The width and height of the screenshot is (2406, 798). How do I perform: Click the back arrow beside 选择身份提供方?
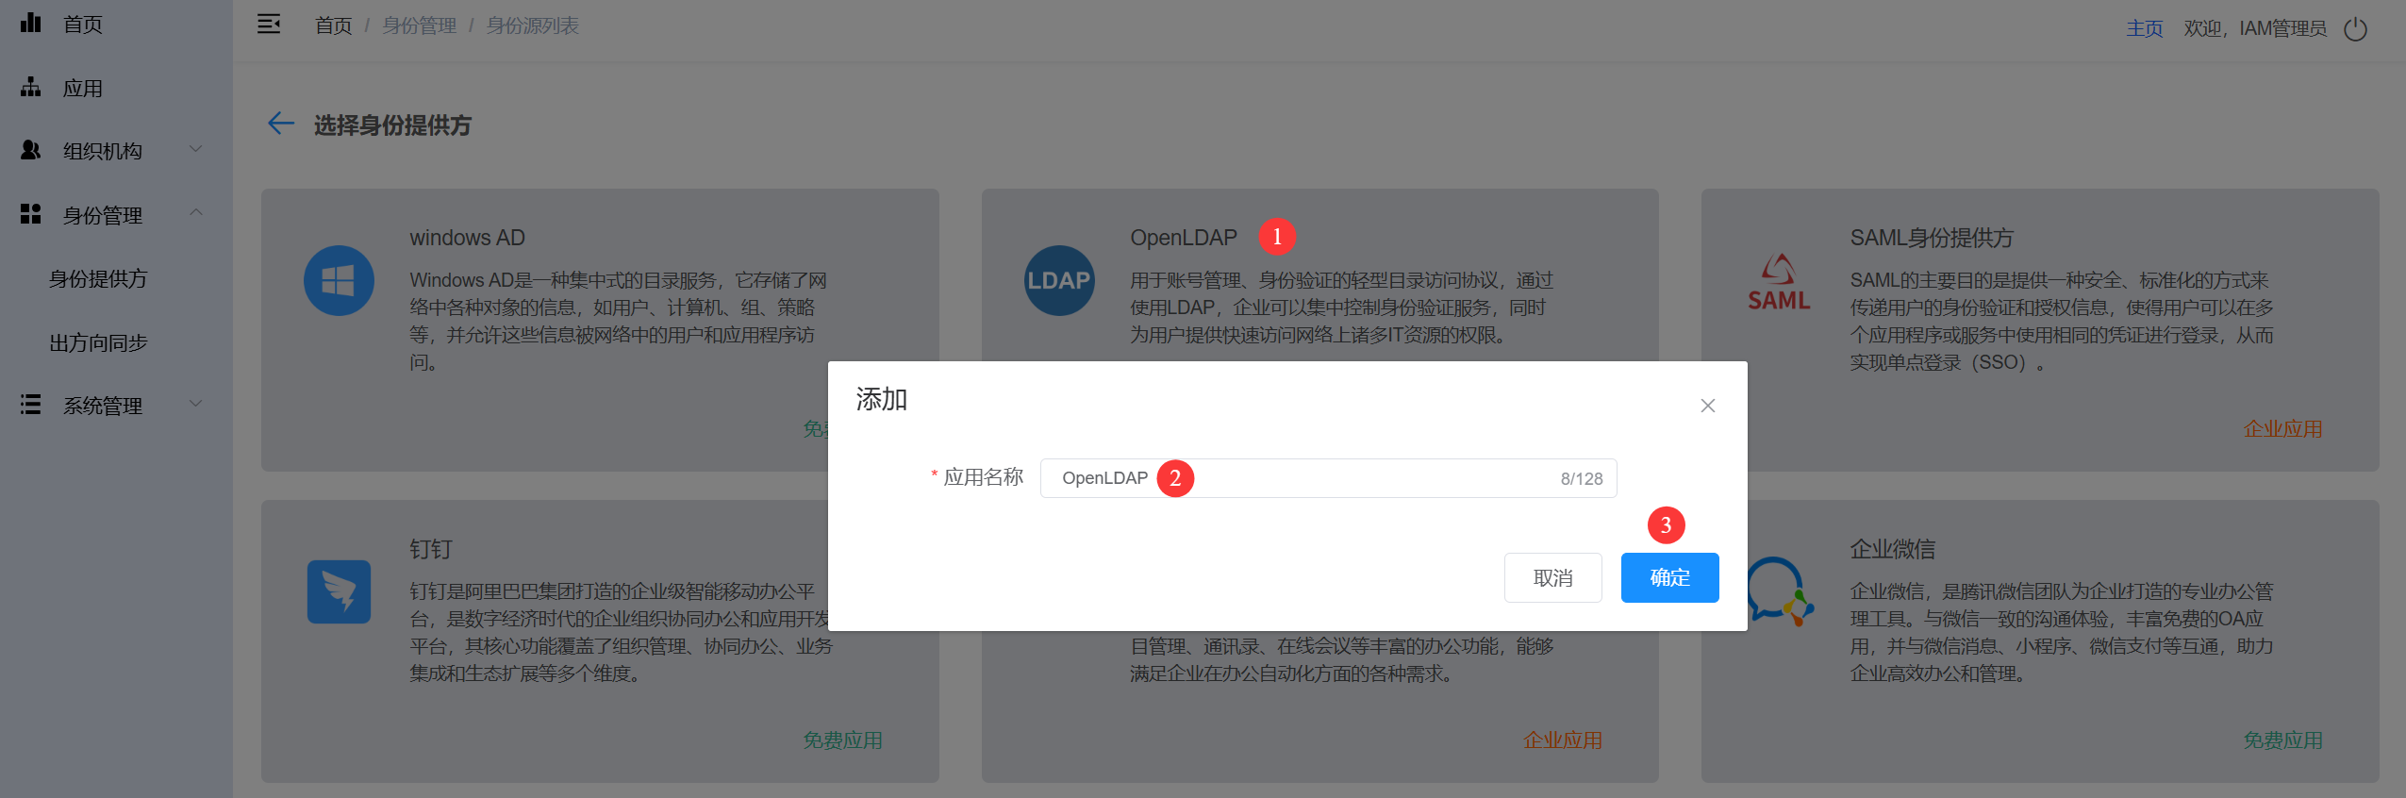pos(280,124)
